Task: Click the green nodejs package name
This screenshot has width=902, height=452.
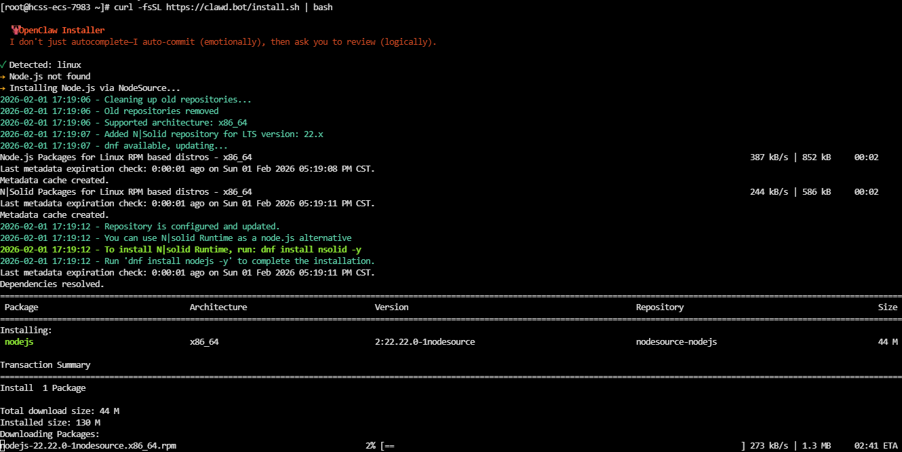Action: (19, 342)
